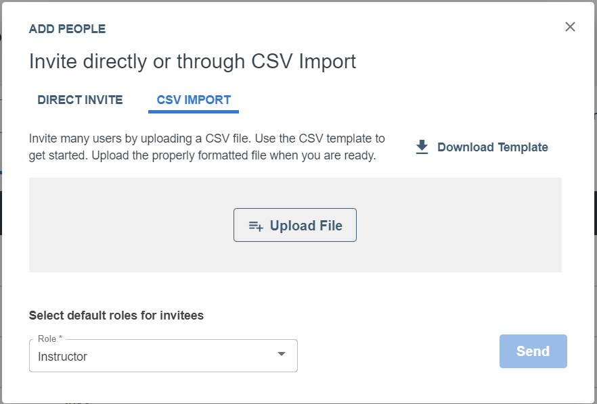Click the ADD PEOPLE header label

point(68,29)
